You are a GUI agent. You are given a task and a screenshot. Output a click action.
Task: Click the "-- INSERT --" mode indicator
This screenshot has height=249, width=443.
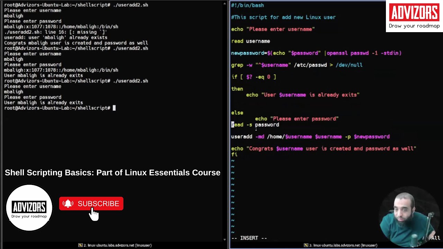tap(249, 238)
